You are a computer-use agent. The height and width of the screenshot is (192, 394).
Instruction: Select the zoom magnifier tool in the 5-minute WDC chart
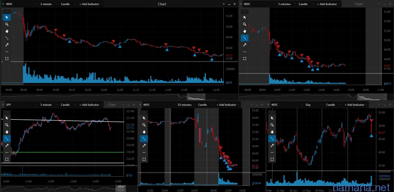click(244, 24)
